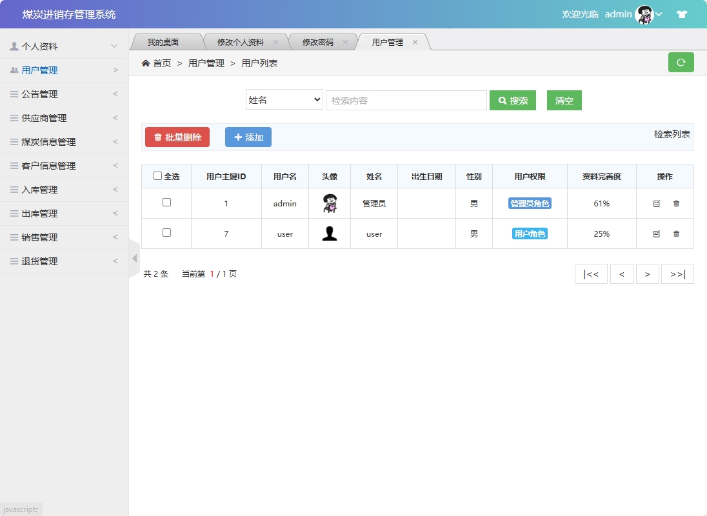
Task: Click the trash icon in the user row
Action: (675, 233)
